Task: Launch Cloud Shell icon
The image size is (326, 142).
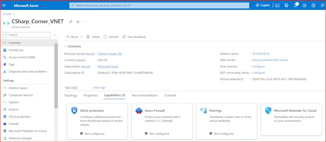Action: (277, 6)
